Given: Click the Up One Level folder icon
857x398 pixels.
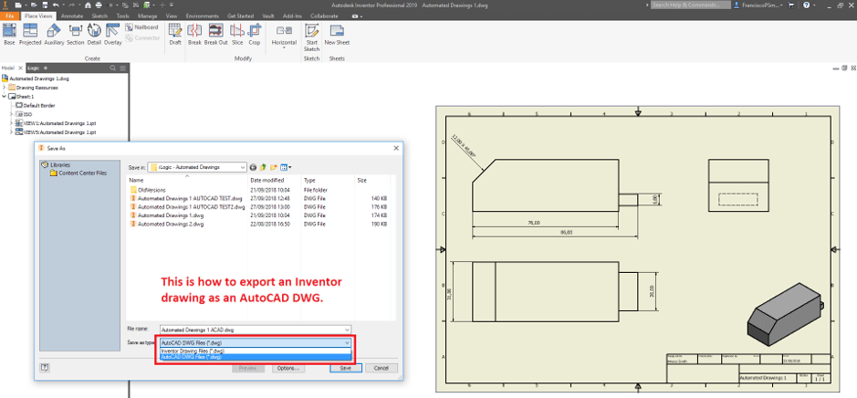Looking at the screenshot, I should tap(263, 167).
